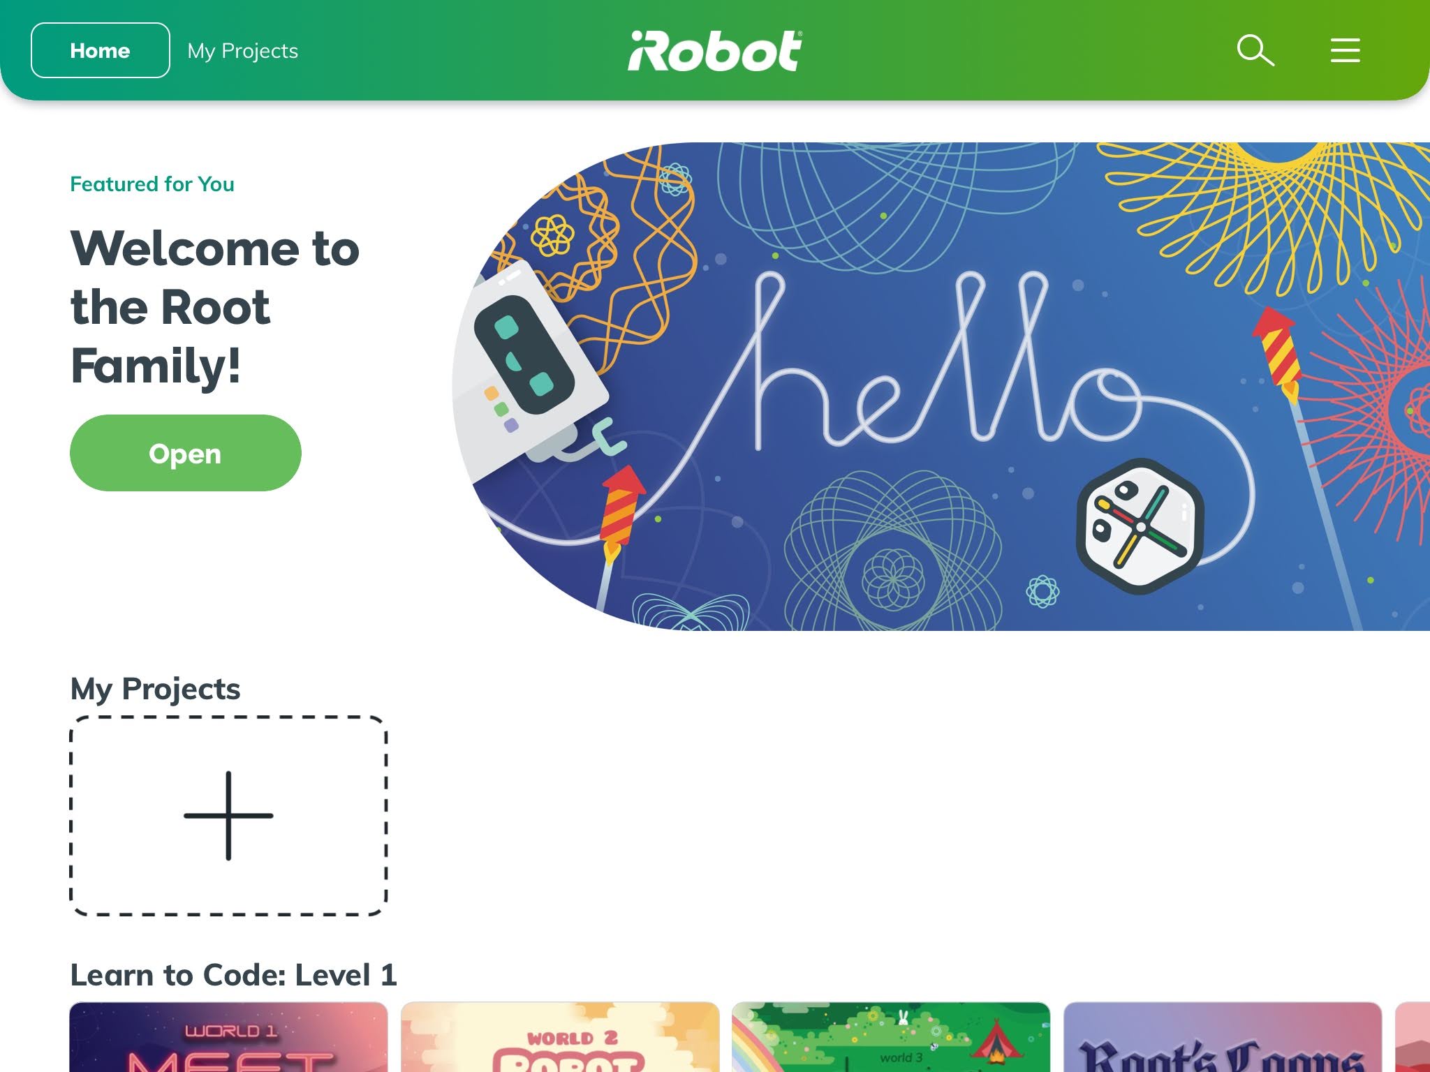
Task: Open the World 3 green forest card
Action: 891,1037
